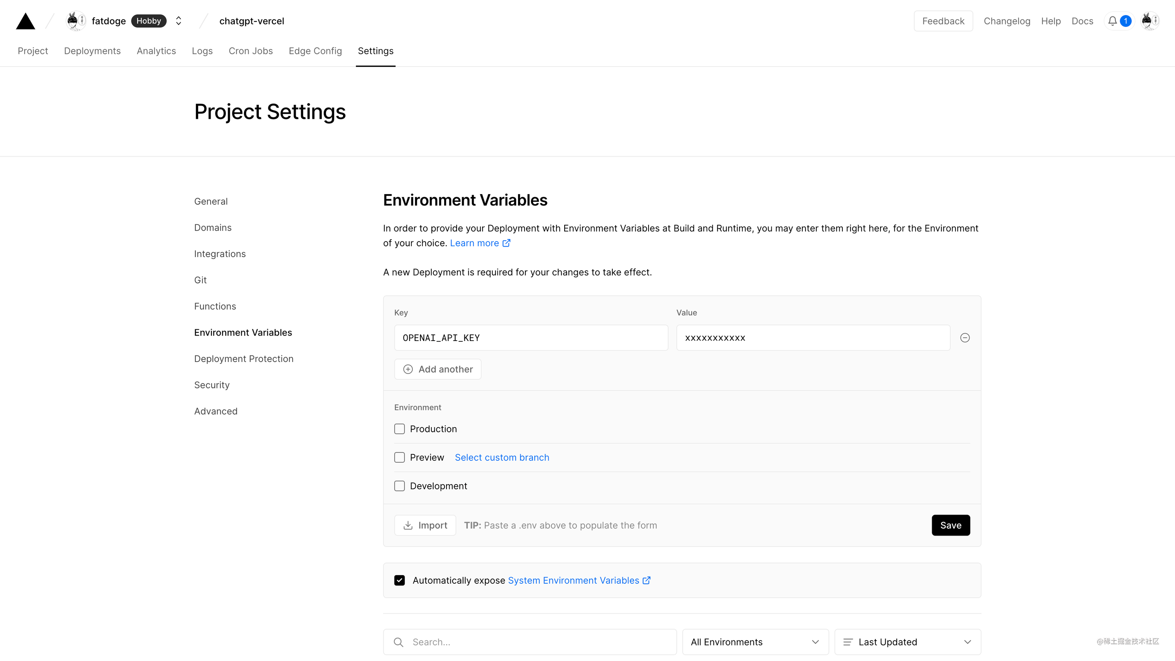Select Environment Variables in sidebar

coord(243,332)
